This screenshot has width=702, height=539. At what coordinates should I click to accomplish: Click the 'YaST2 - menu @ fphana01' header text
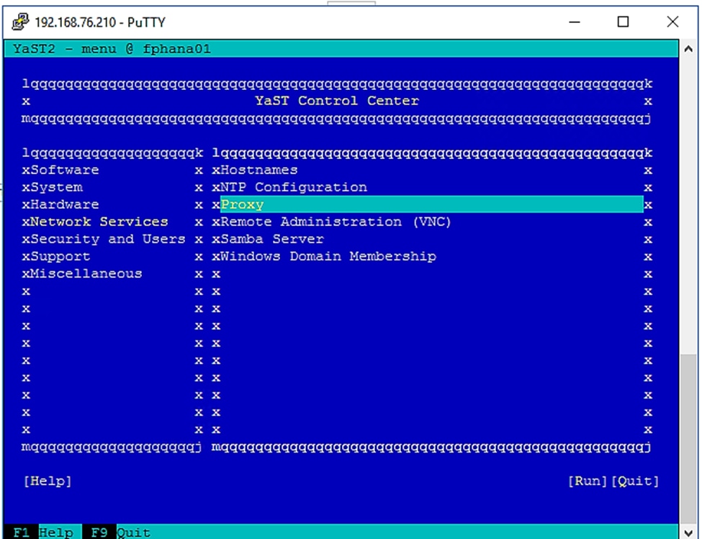(x=112, y=49)
